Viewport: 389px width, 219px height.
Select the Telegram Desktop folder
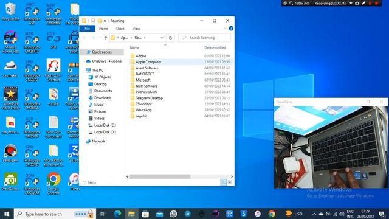tap(149, 98)
